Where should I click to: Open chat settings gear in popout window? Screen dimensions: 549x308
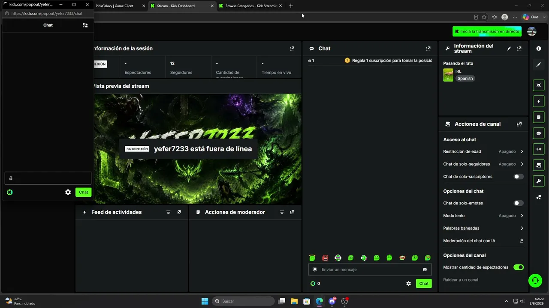click(68, 192)
